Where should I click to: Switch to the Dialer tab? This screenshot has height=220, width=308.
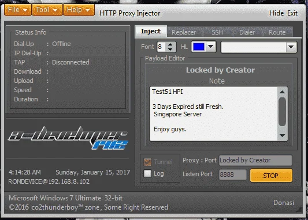tap(247, 32)
